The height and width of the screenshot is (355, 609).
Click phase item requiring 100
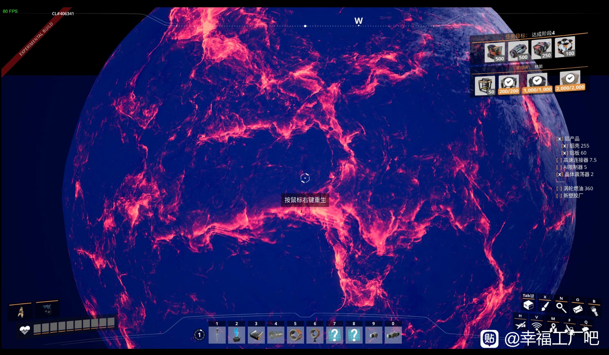[x=565, y=47]
